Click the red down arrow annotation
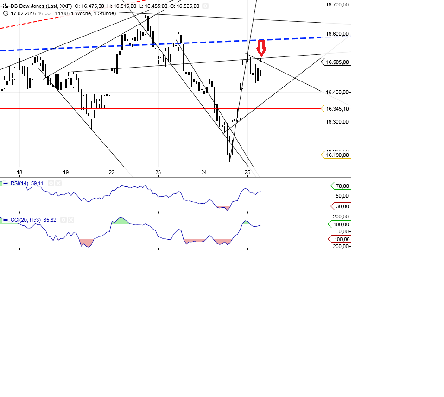Viewport: 444px width, 397px height. tap(261, 48)
